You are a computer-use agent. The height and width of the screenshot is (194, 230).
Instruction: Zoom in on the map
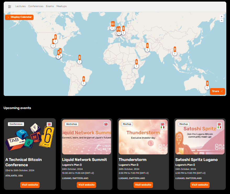click(222, 17)
